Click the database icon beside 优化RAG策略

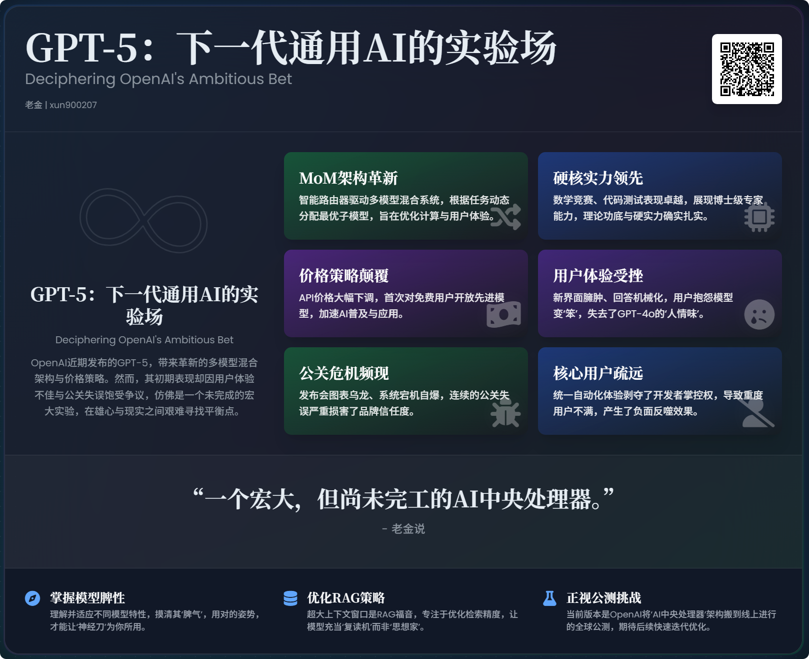[290, 598]
